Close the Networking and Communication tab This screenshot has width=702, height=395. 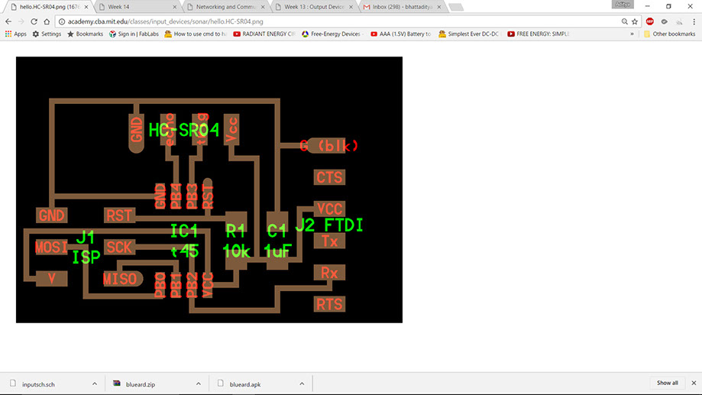[x=263, y=7]
